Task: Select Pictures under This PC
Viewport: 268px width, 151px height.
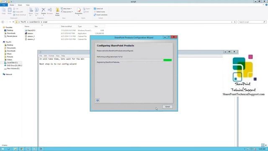Action: pyautogui.click(x=10, y=57)
